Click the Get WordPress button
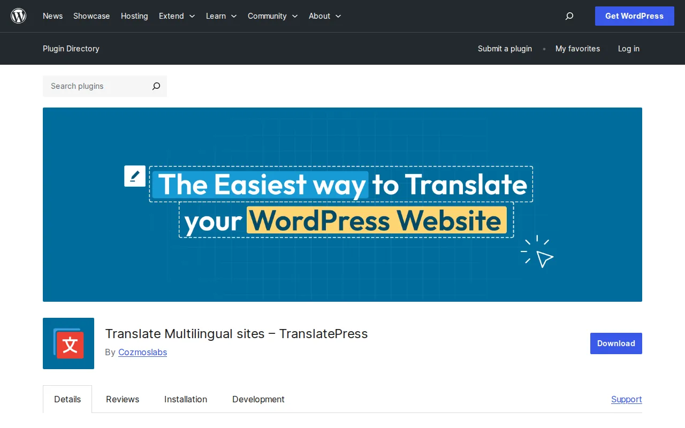 [634, 16]
